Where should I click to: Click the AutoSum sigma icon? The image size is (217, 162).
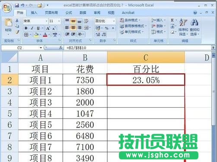point(172,20)
